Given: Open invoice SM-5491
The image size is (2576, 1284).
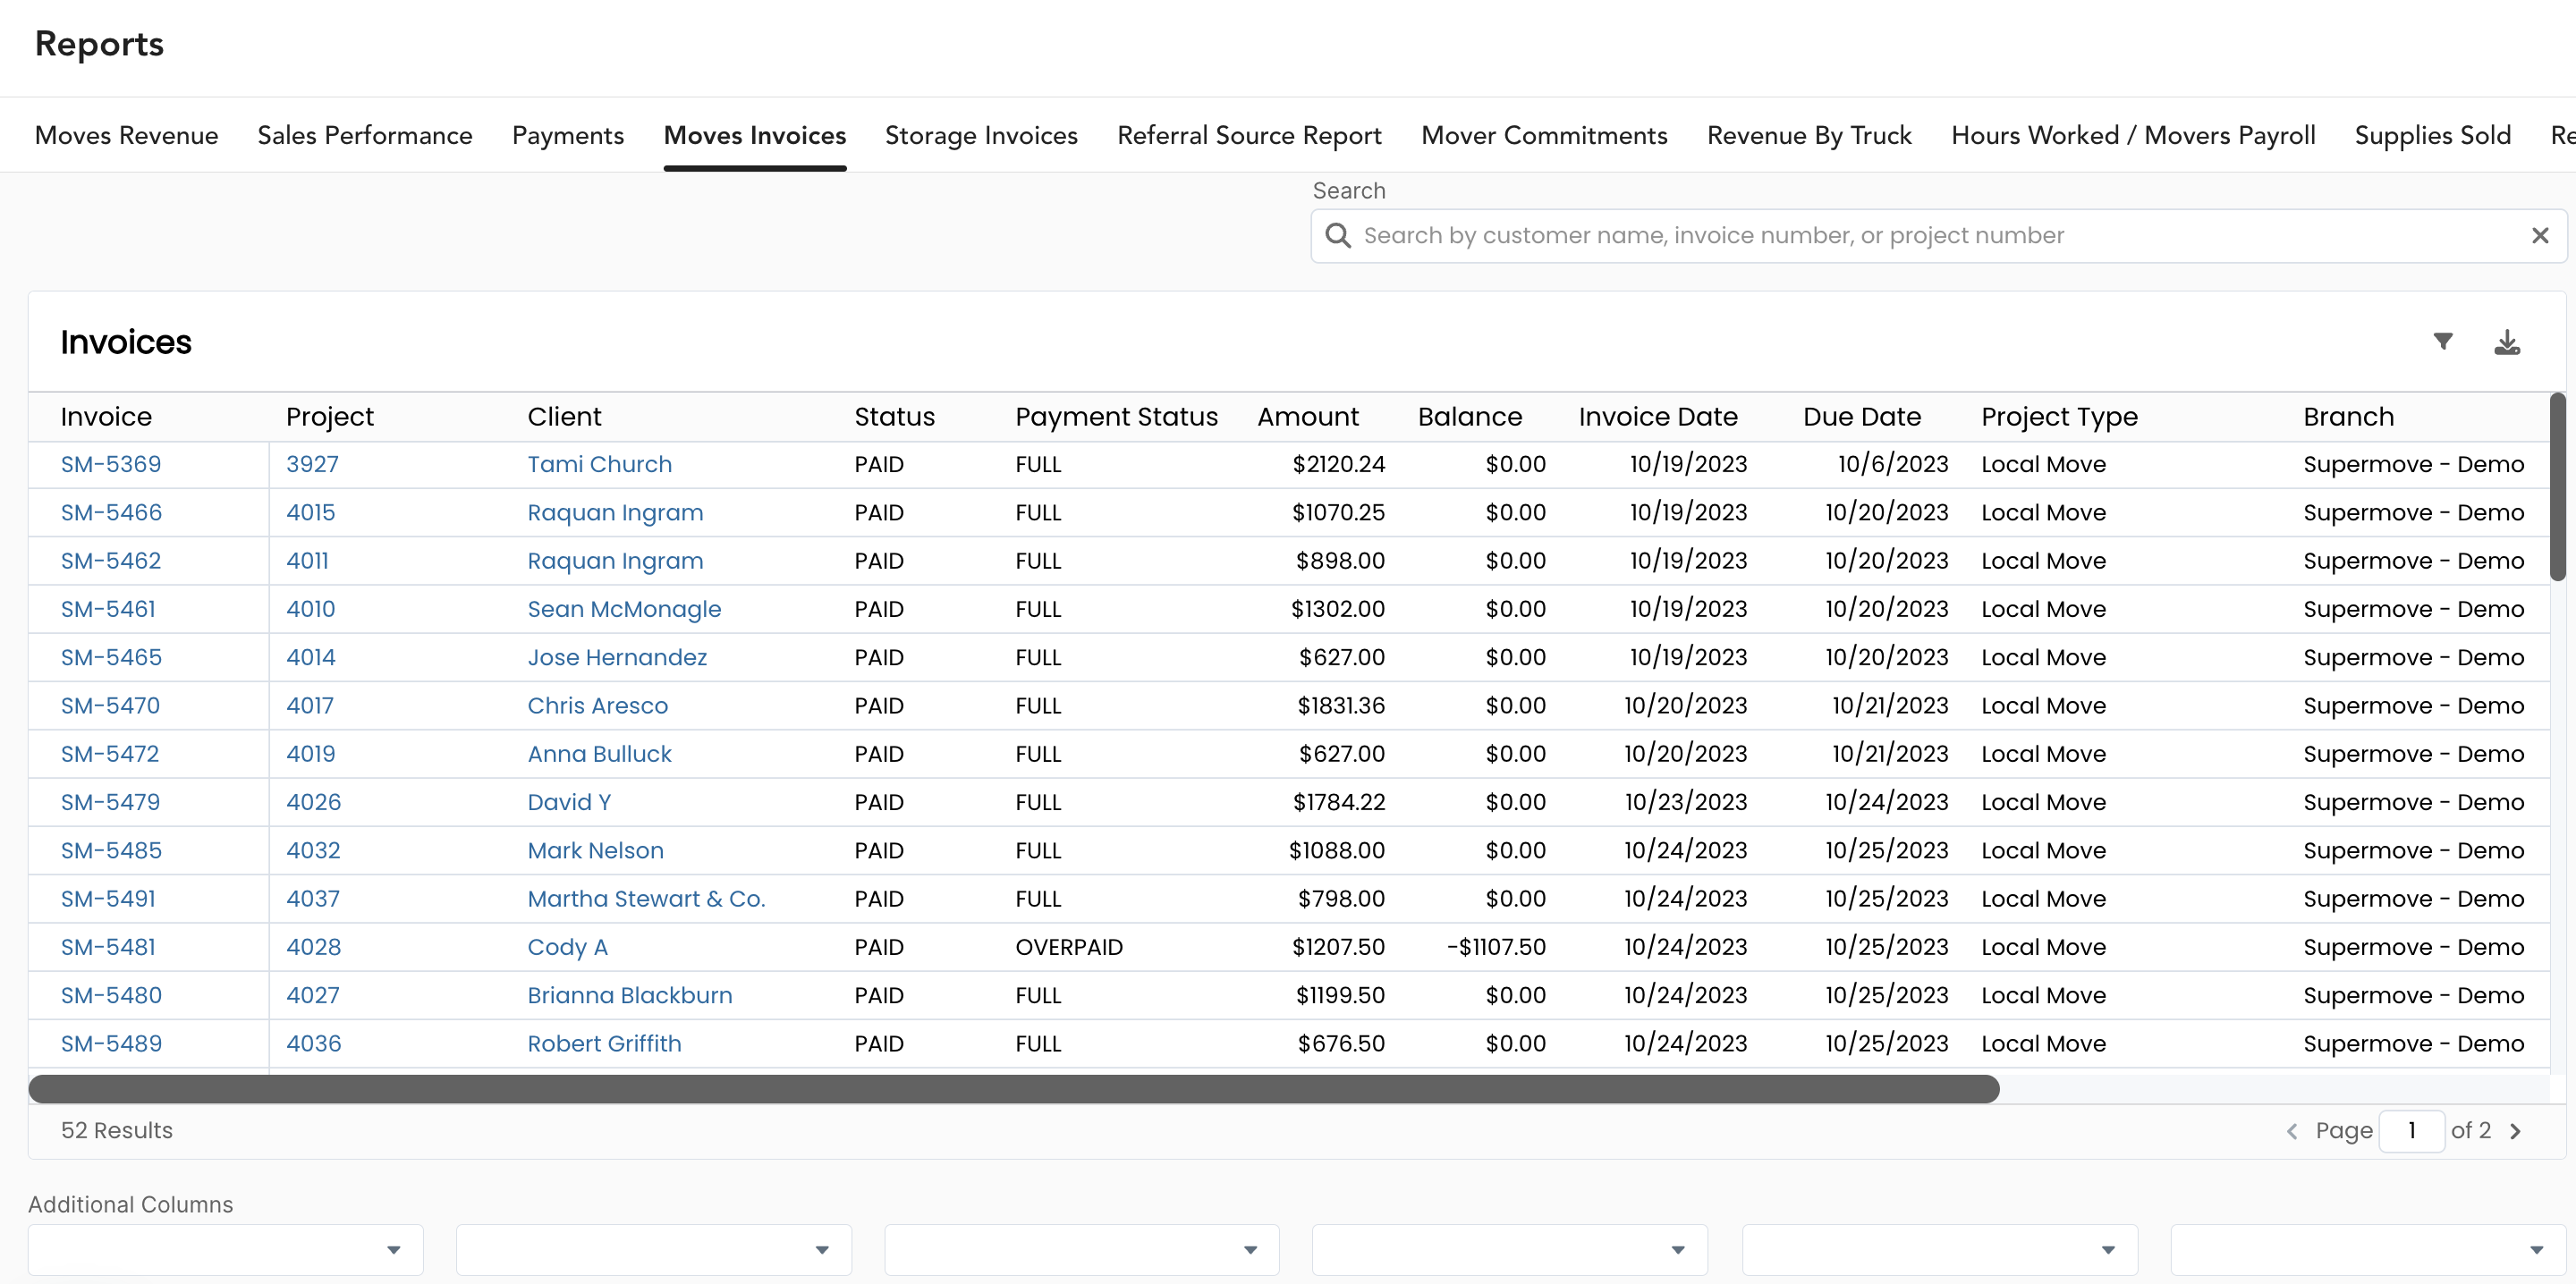Looking at the screenshot, I should [108, 899].
